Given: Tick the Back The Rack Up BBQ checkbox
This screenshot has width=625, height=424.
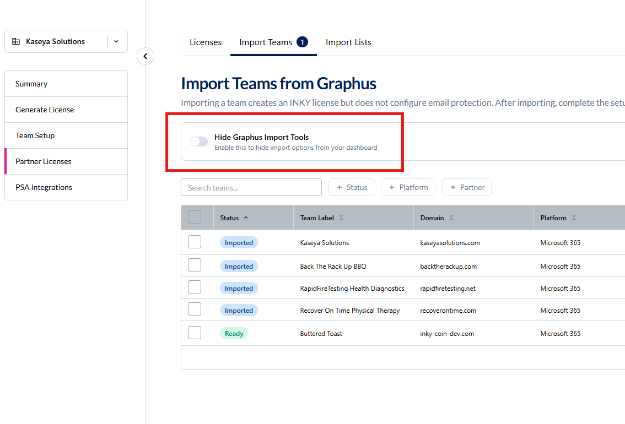Looking at the screenshot, I should point(195,265).
